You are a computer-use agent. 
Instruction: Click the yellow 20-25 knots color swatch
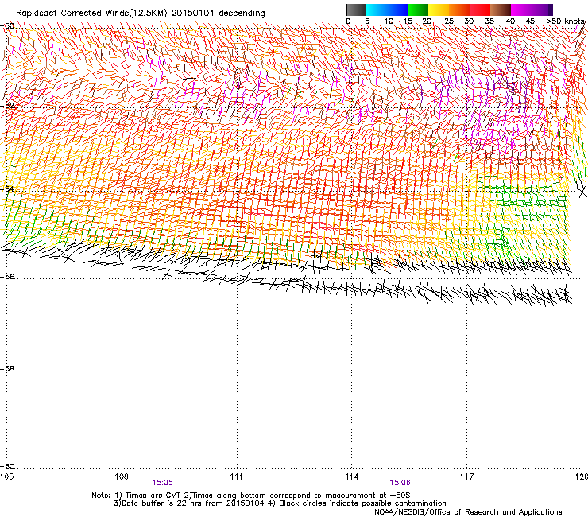point(439,10)
